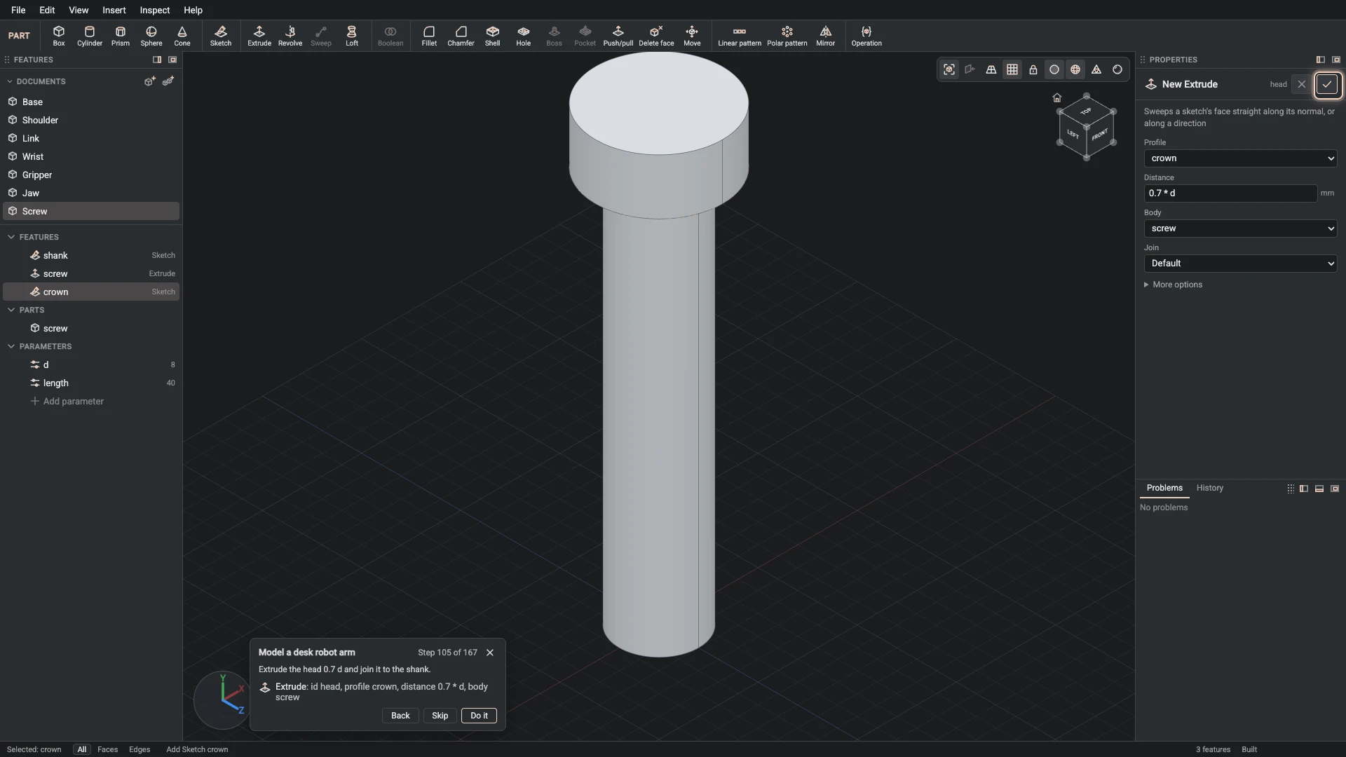Select the Move tool

coord(692,36)
